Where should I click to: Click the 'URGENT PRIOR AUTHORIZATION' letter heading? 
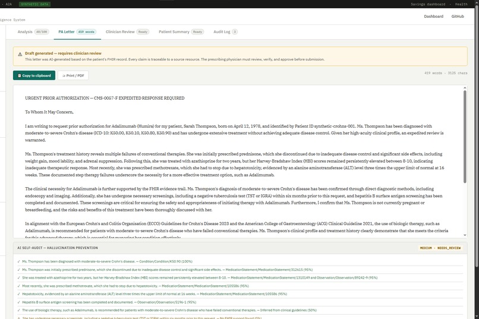coord(105,98)
